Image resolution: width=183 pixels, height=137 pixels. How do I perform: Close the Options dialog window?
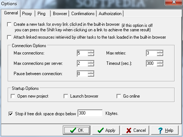click(174, 2)
